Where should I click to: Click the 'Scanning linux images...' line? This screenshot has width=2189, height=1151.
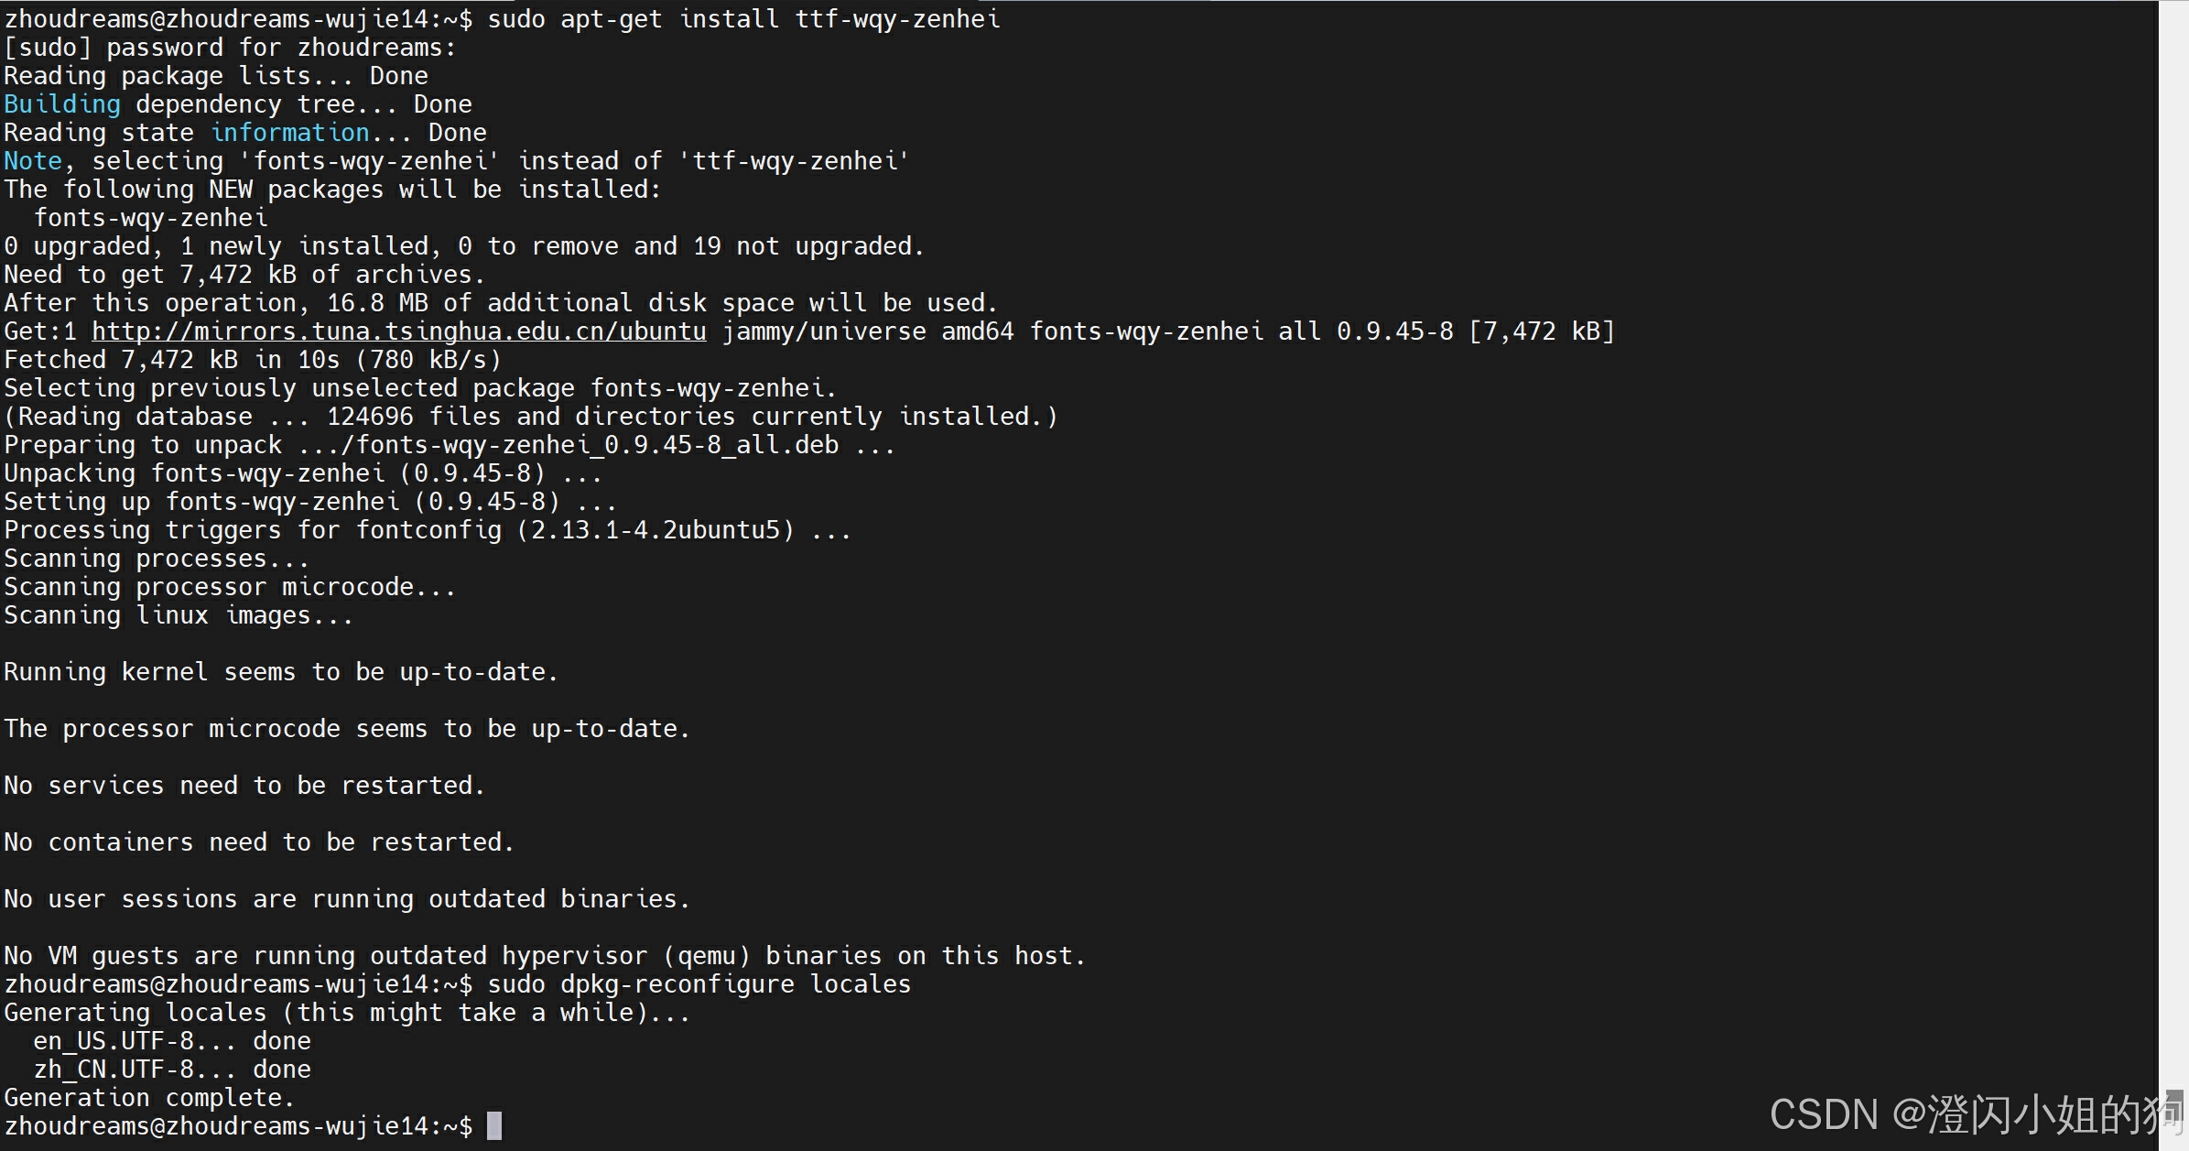[179, 615]
